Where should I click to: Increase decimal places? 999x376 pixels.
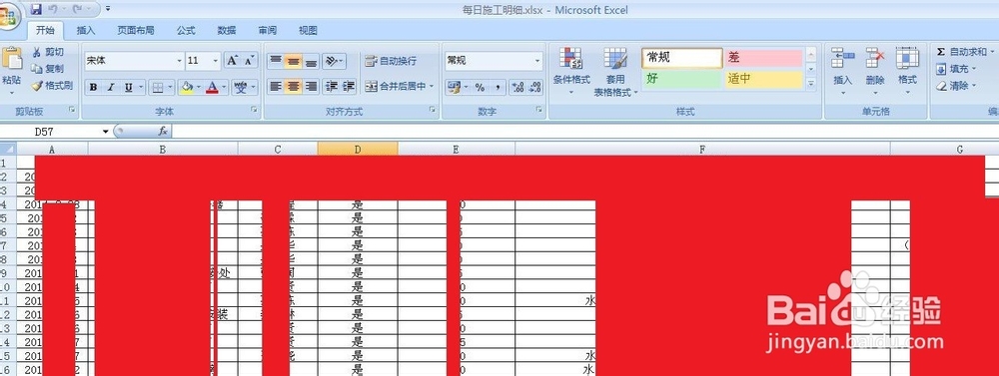pos(517,87)
